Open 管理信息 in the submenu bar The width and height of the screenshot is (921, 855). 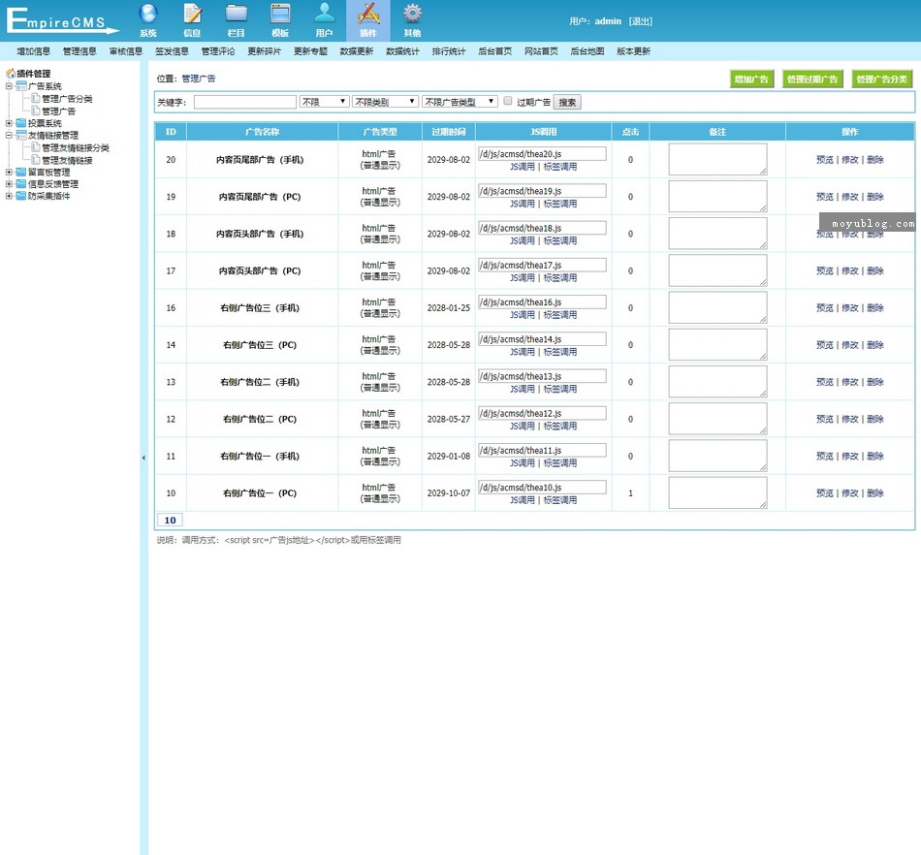click(79, 51)
